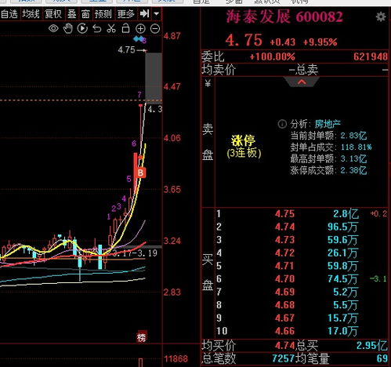Select buy level 7 at price 4.69

click(302, 292)
